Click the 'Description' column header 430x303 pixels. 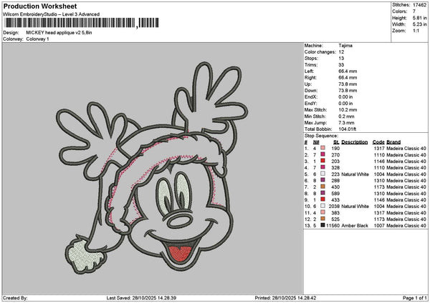[354, 142]
